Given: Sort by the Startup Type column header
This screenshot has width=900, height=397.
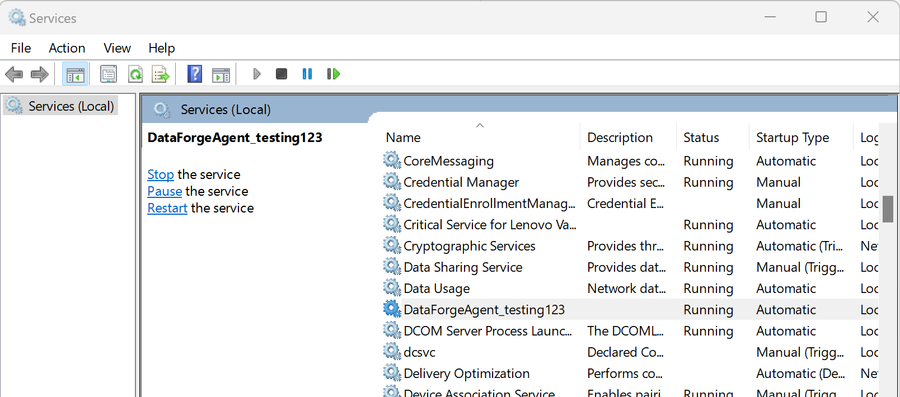Looking at the screenshot, I should pos(801,138).
